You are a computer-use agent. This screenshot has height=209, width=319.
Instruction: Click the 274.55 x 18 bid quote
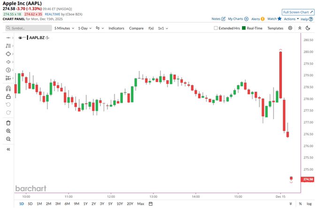(x=12, y=14)
